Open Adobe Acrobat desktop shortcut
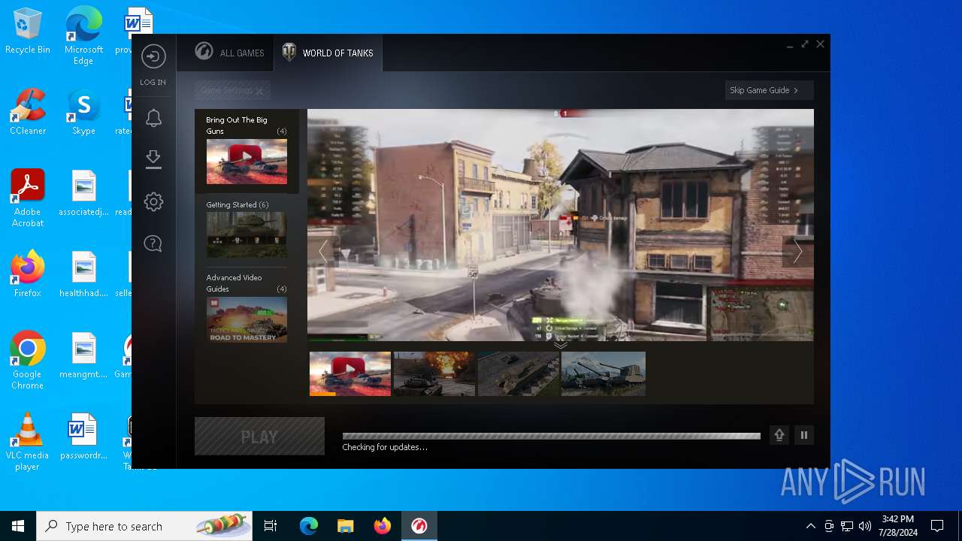 point(28,198)
